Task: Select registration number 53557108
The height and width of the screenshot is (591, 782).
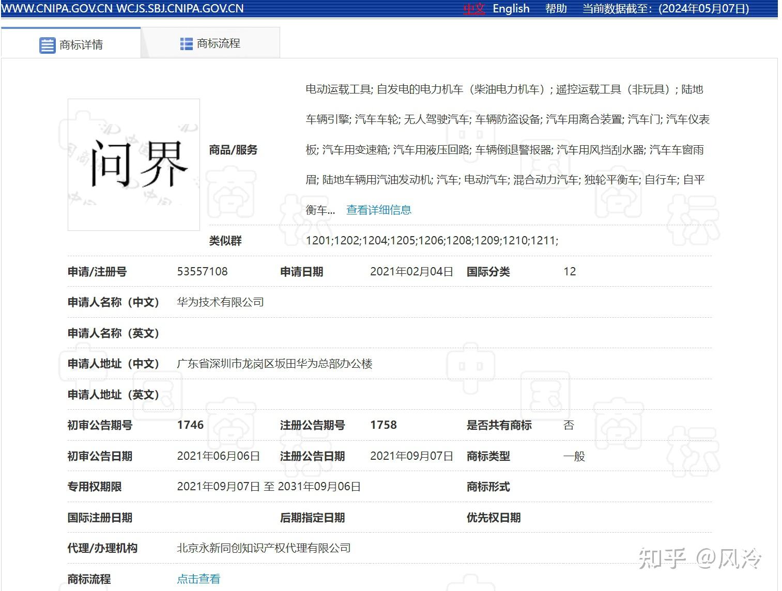Action: coord(202,271)
